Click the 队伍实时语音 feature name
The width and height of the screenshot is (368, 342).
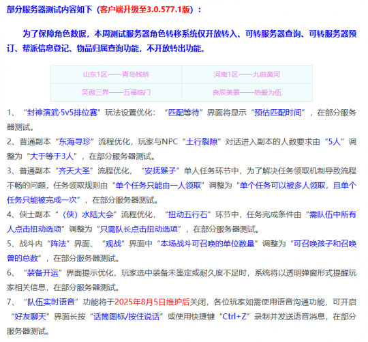click(51, 302)
